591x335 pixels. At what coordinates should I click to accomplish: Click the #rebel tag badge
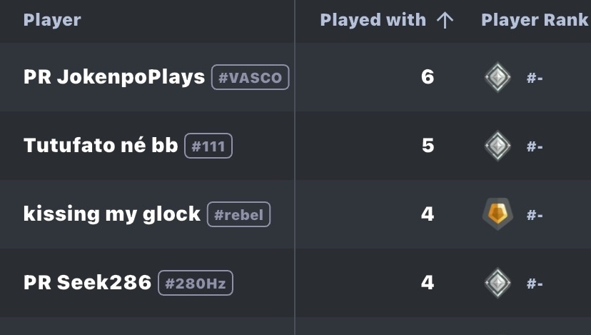pyautogui.click(x=238, y=215)
